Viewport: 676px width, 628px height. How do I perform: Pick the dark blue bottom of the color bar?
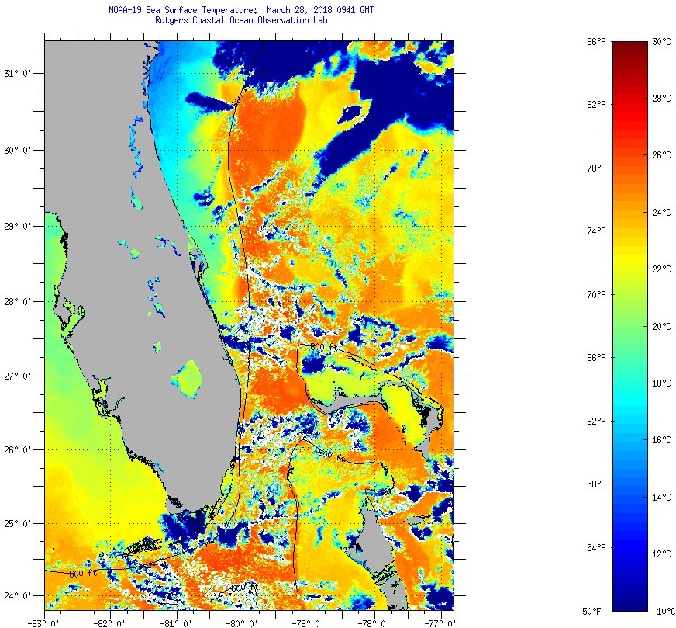630,605
